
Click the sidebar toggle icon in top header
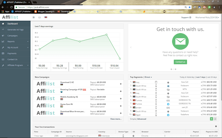click(x=34, y=17)
